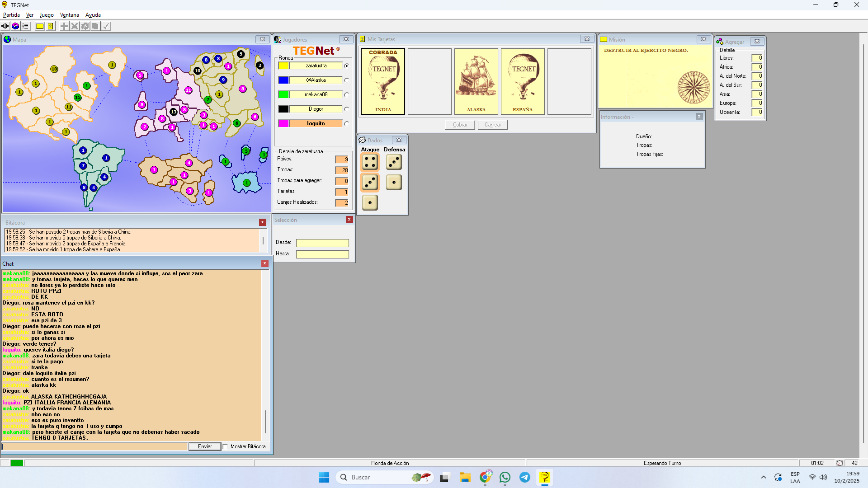
Task: Open the Ventana menu
Action: pyautogui.click(x=69, y=15)
